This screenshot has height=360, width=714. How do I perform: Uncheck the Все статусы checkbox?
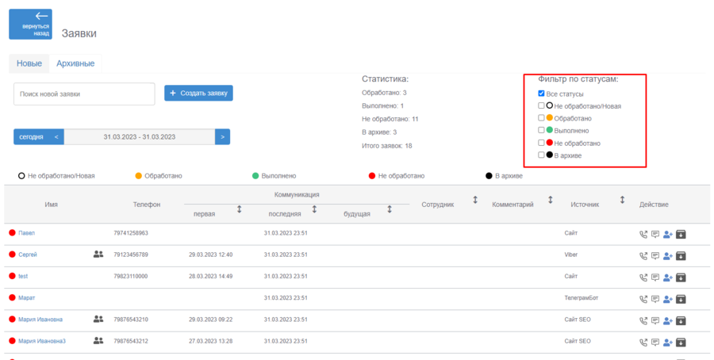point(541,94)
